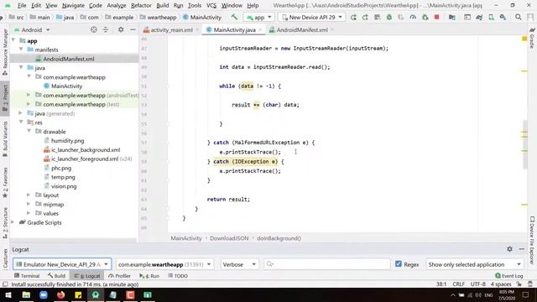Expand com.example.weartheapp (androidTest) package
This screenshot has width=537, height=302.
(29, 95)
